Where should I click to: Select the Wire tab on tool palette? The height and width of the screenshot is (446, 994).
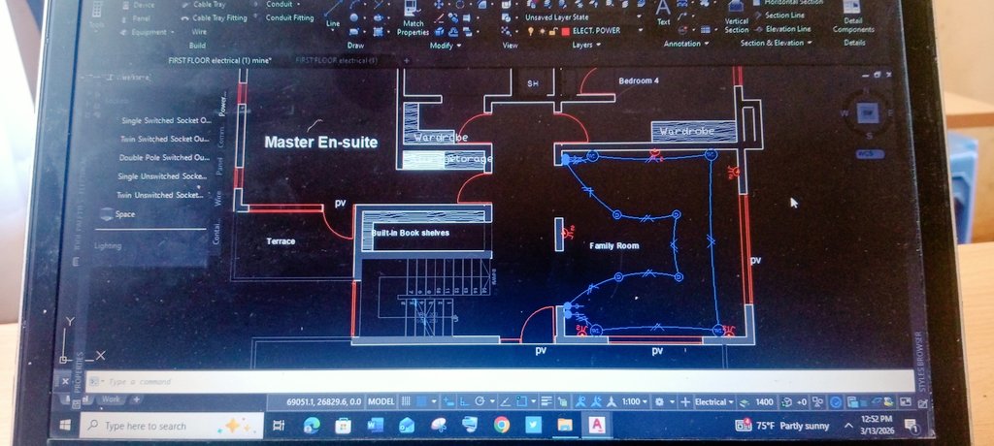pos(218,199)
